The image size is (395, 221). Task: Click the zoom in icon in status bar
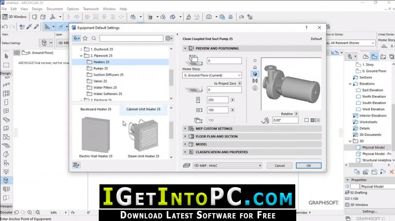point(30,213)
